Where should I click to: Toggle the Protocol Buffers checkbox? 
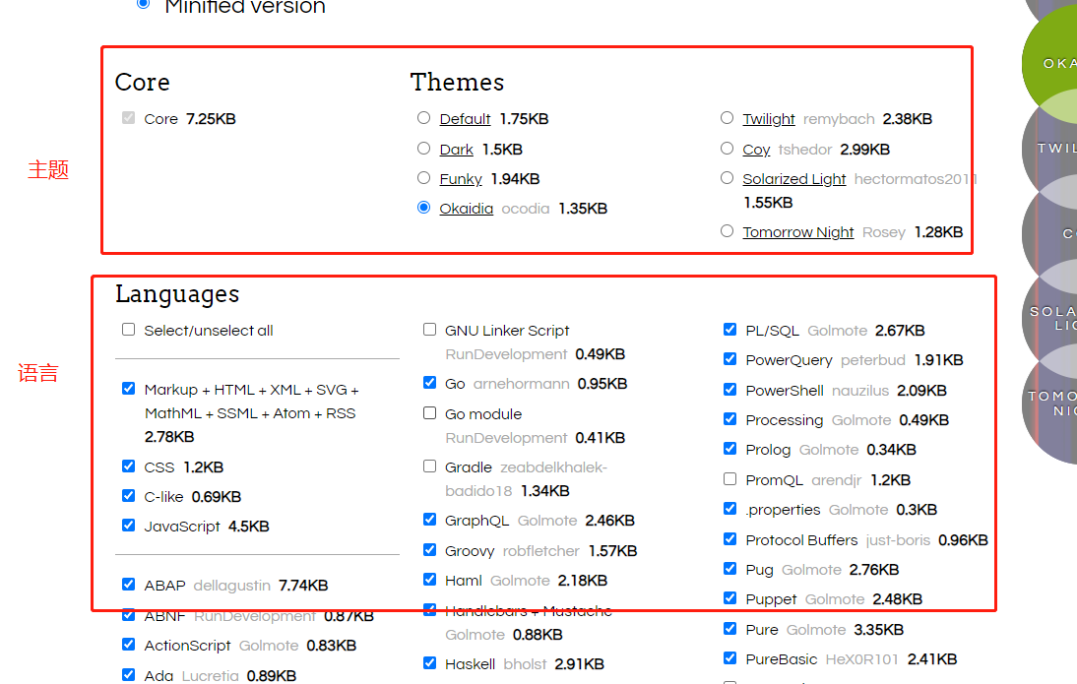pyautogui.click(x=730, y=539)
